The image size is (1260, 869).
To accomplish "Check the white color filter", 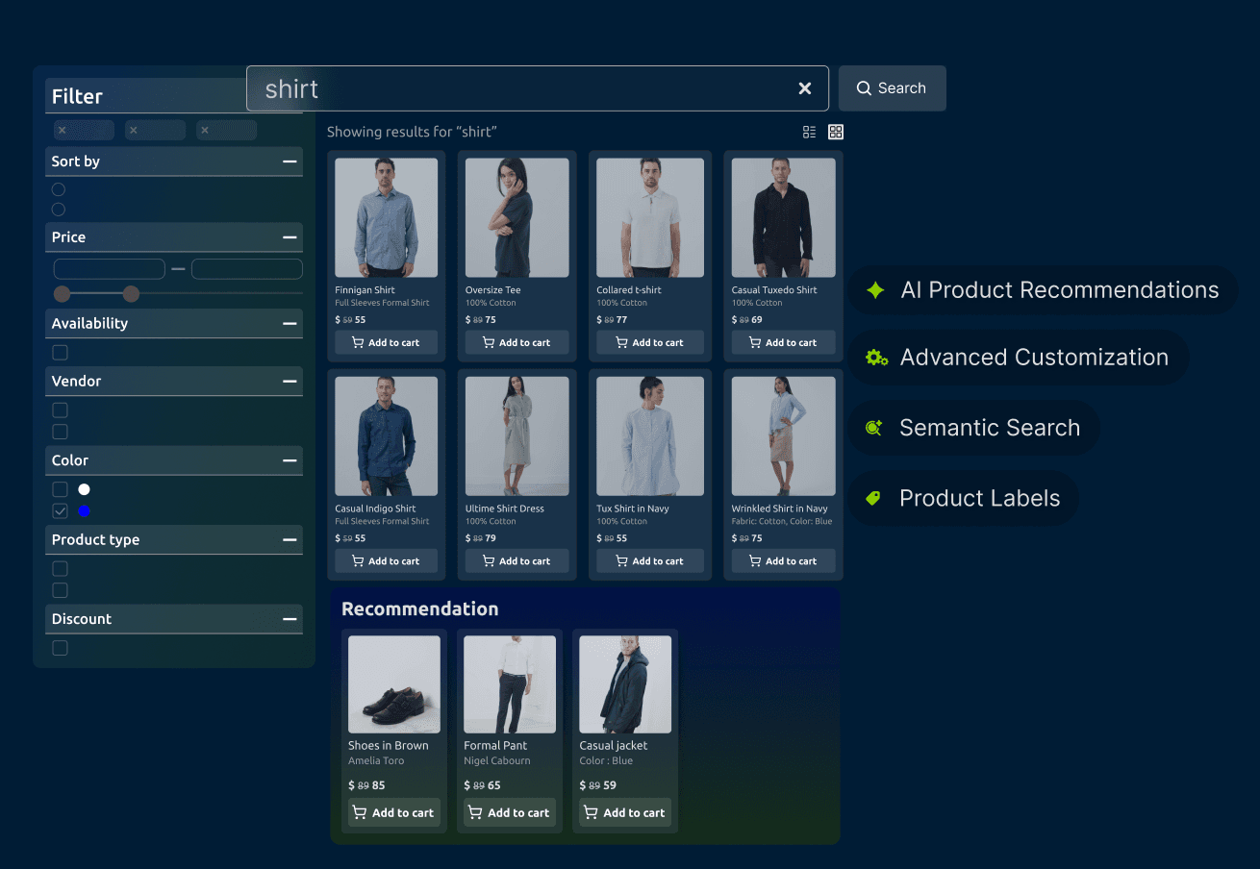I will coord(60,489).
